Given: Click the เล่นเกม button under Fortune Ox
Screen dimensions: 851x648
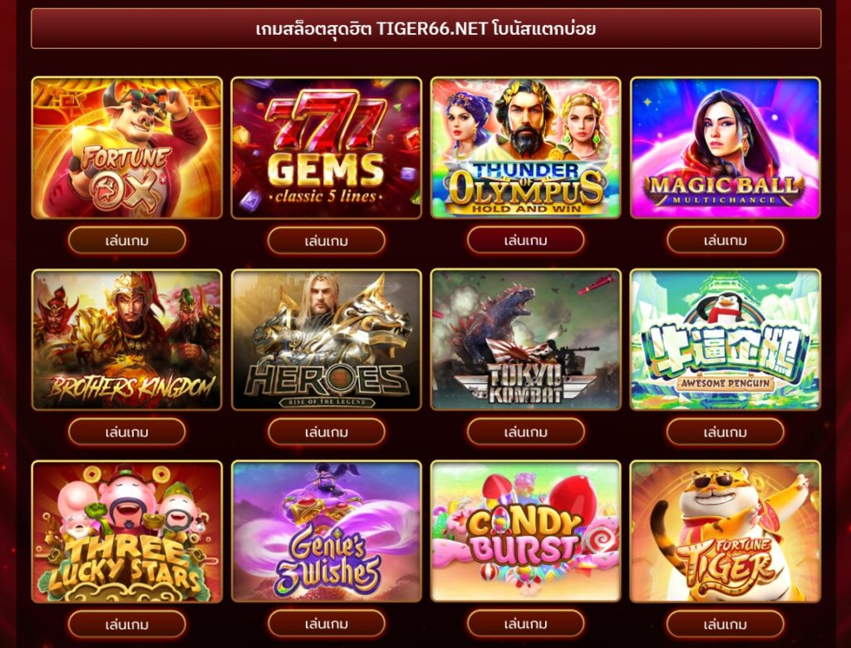Looking at the screenshot, I should (x=127, y=240).
